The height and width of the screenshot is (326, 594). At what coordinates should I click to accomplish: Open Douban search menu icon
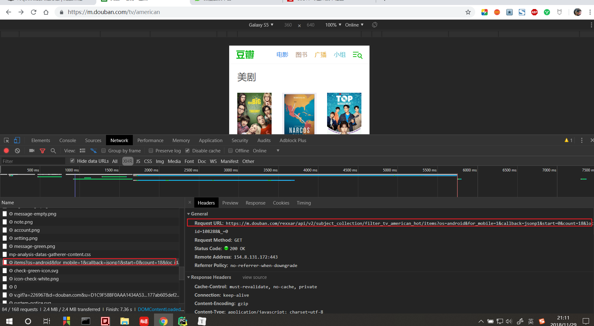coord(357,55)
